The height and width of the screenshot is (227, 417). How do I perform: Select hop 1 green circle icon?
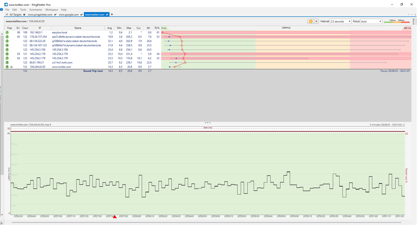coord(7,33)
